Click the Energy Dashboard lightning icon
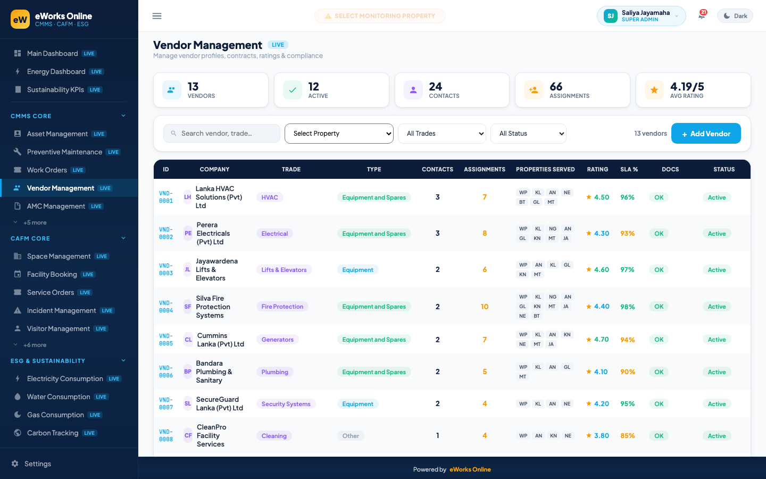The image size is (766, 479). [x=18, y=71]
